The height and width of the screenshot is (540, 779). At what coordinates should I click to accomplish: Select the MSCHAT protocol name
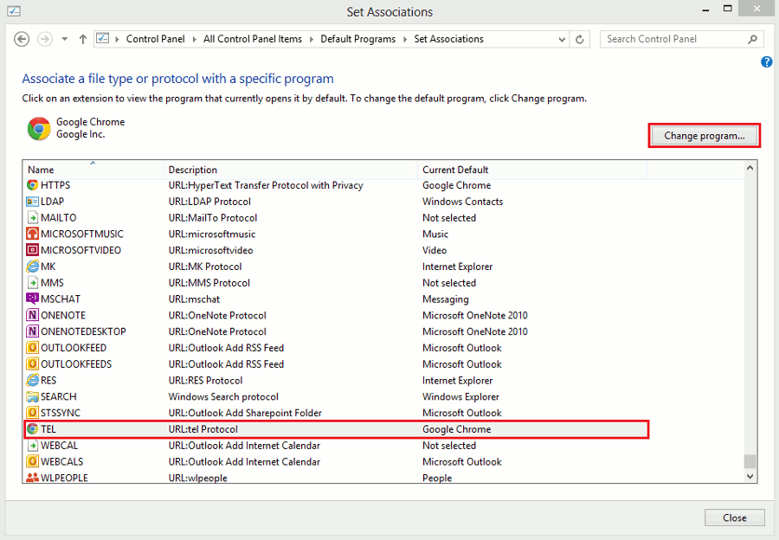coord(60,299)
